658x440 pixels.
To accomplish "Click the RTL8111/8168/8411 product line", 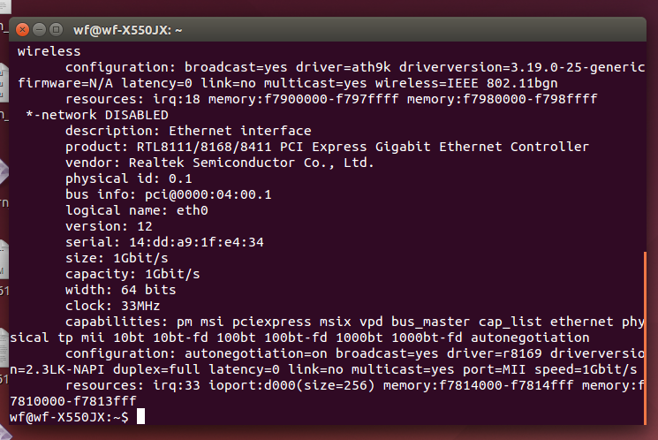I will pos(327,147).
